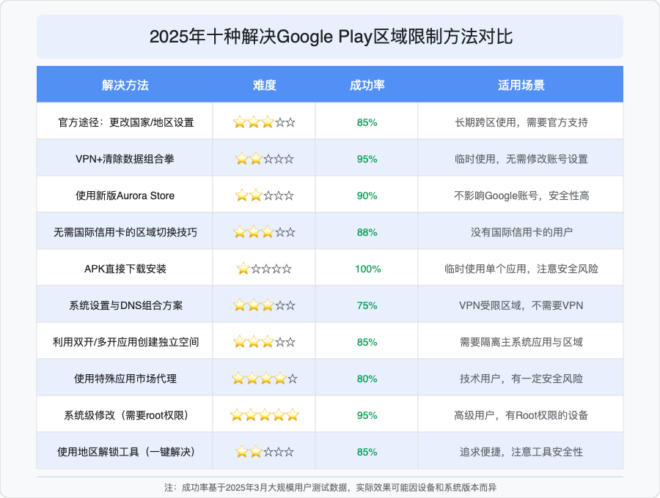The height and width of the screenshot is (498, 660).
Task: Click the 90% success rate value
Action: pos(367,196)
